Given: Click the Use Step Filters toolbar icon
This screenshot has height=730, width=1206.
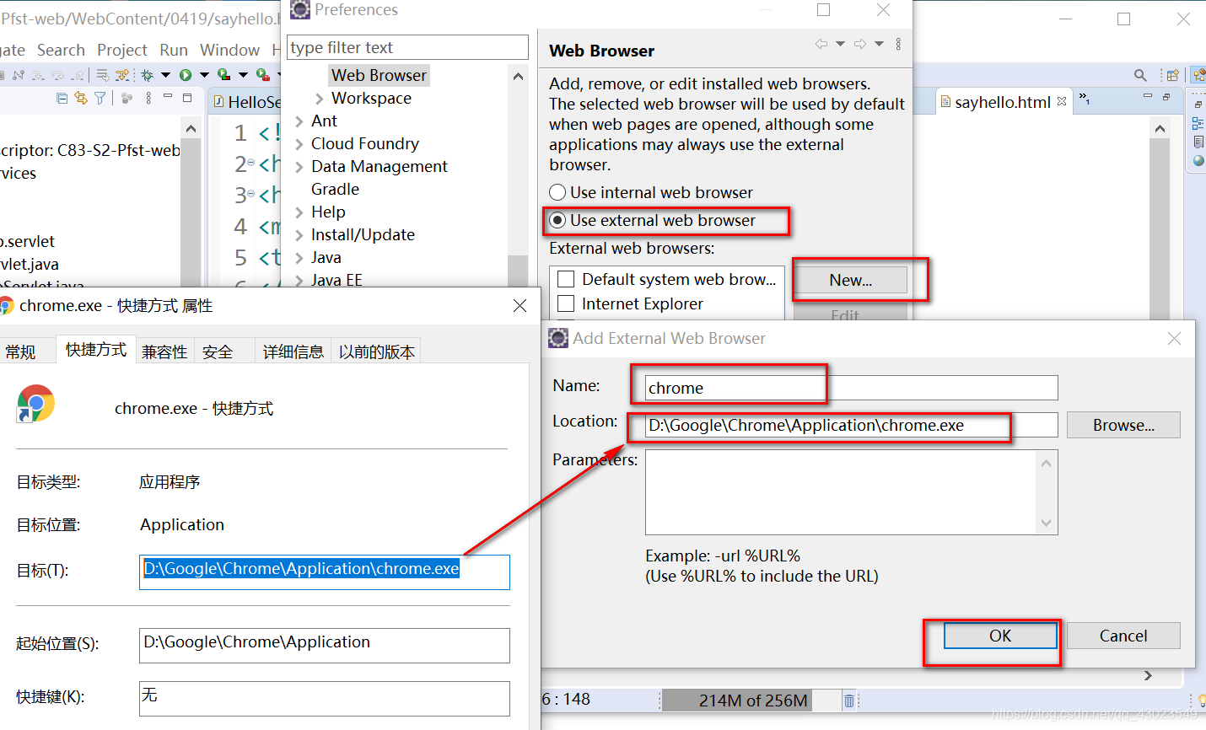Looking at the screenshot, I should tap(122, 75).
